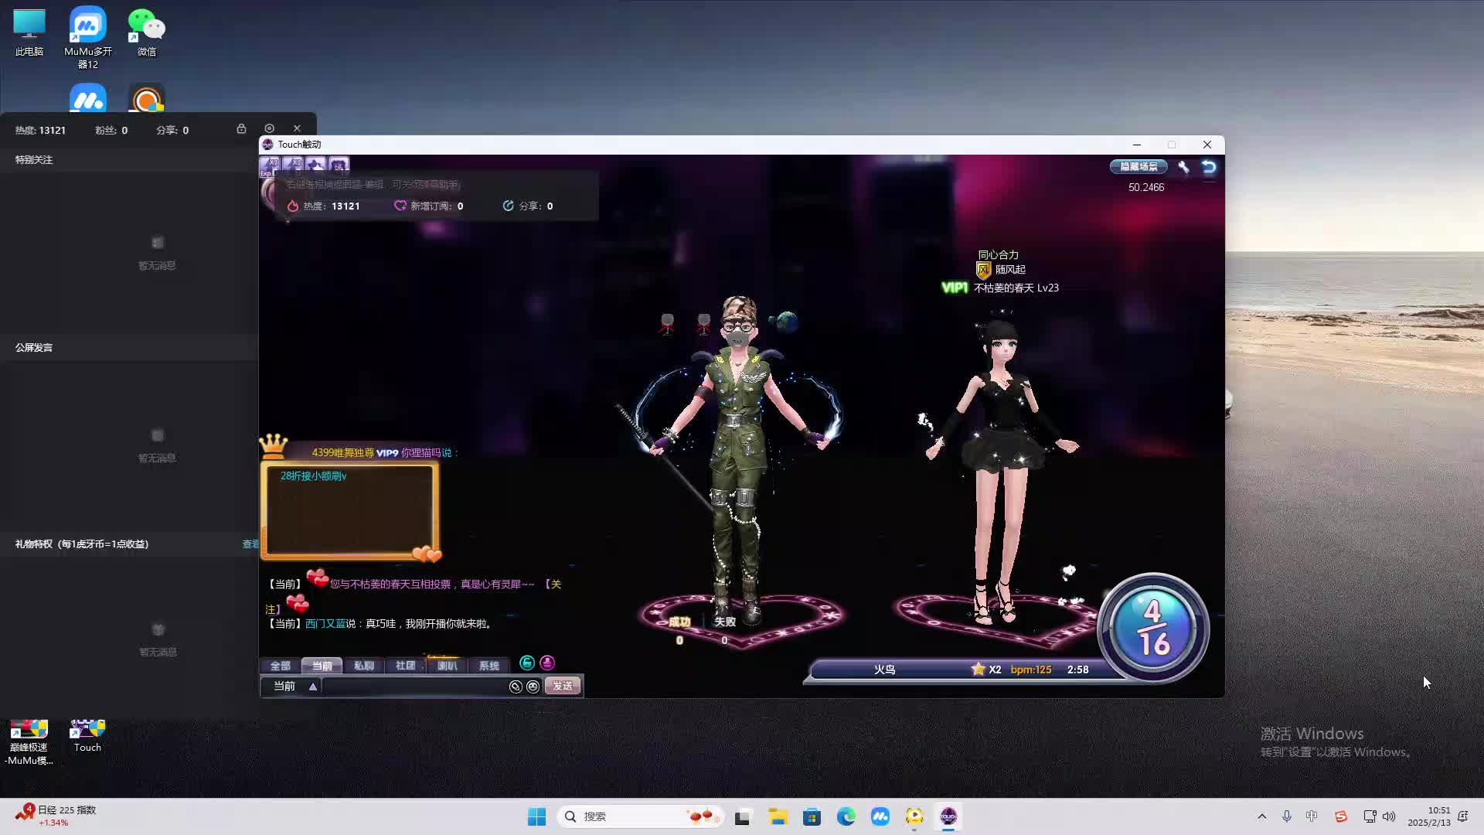Click the eraser clear-chat icon
This screenshot has width=1484, height=835.
(x=516, y=687)
